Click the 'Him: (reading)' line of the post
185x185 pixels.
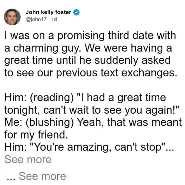click(85, 98)
